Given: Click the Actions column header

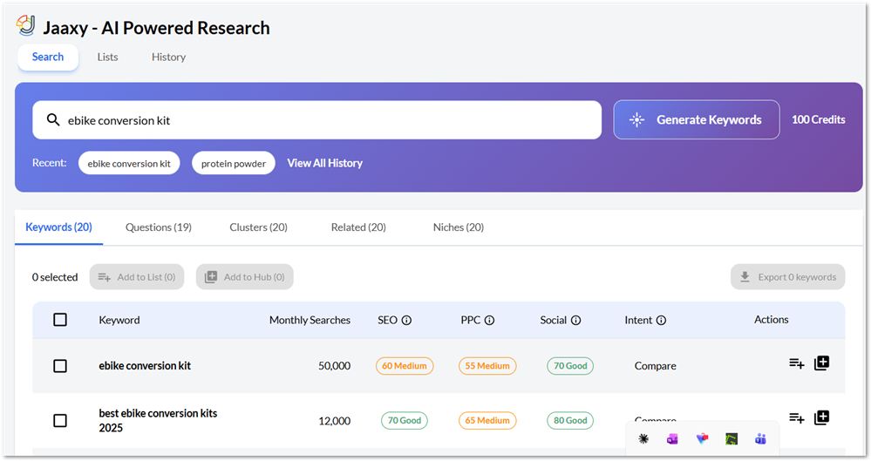Looking at the screenshot, I should pos(771,319).
